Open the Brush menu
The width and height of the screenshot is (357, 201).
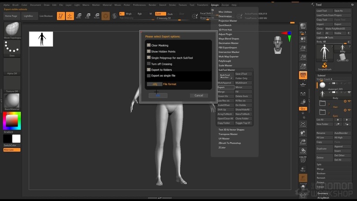point(16,5)
